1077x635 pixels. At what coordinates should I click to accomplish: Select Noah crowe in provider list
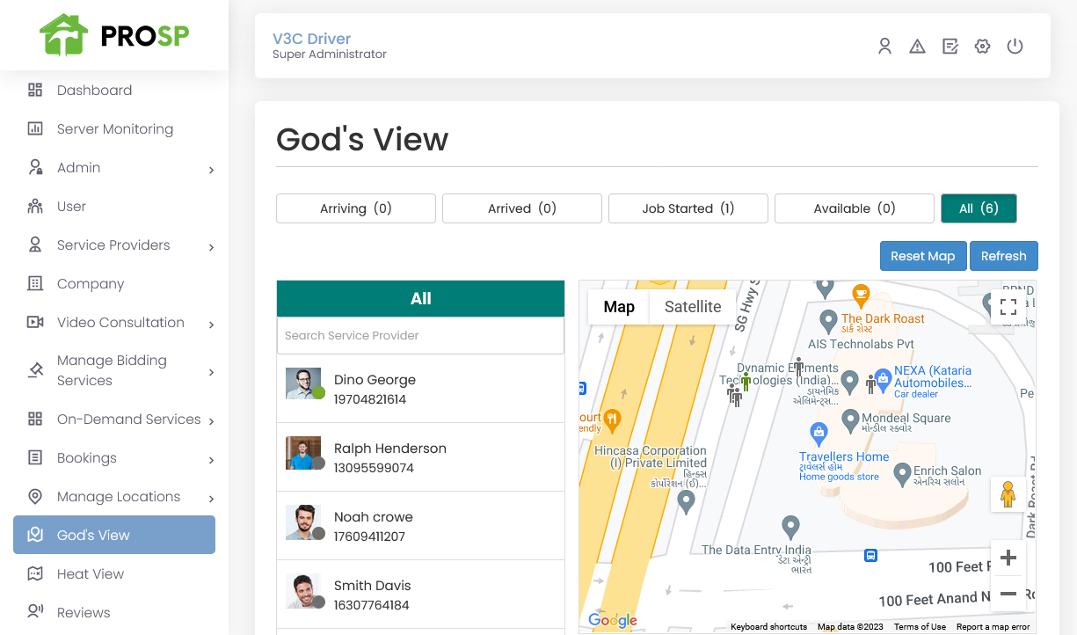coord(420,526)
